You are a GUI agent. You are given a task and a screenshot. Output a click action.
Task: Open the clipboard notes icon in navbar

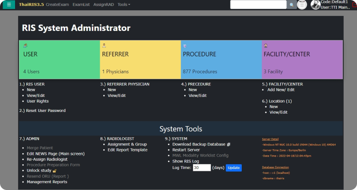click(x=302, y=5)
